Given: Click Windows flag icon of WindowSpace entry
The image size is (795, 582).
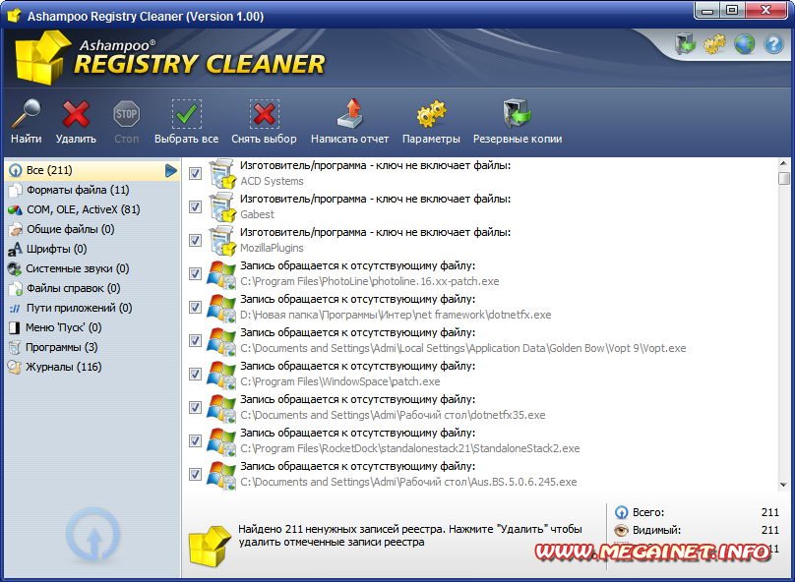Looking at the screenshot, I should (221, 375).
